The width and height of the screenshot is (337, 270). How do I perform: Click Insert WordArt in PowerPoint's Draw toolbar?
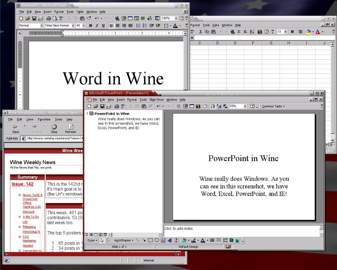click(170, 240)
